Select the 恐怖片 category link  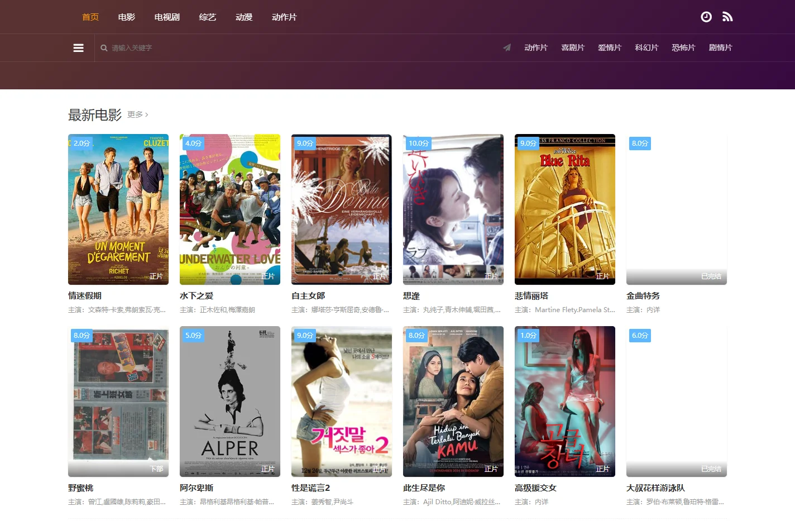click(683, 47)
